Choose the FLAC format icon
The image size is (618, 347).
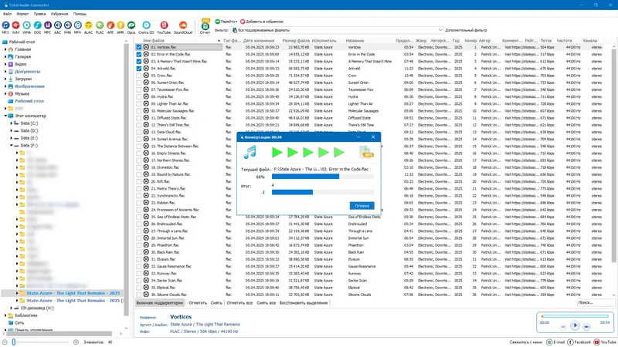pyautogui.click(x=100, y=25)
